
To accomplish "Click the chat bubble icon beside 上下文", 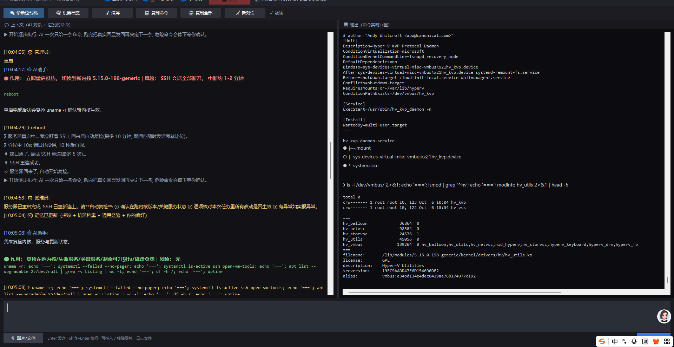I will click(6, 25).
